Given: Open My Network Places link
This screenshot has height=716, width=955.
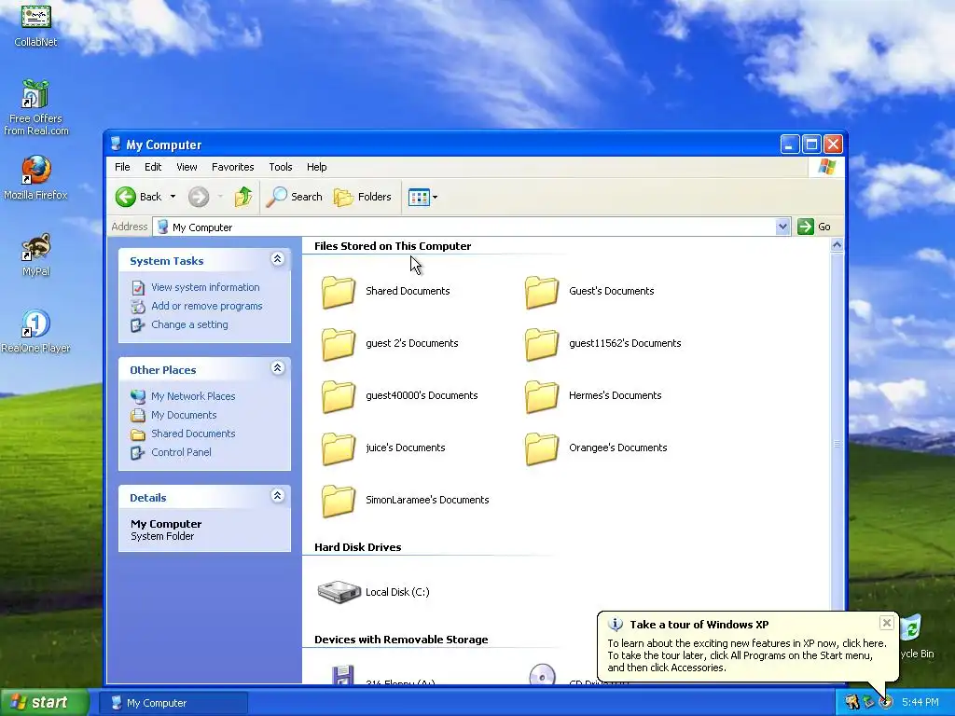Looking at the screenshot, I should 193,396.
